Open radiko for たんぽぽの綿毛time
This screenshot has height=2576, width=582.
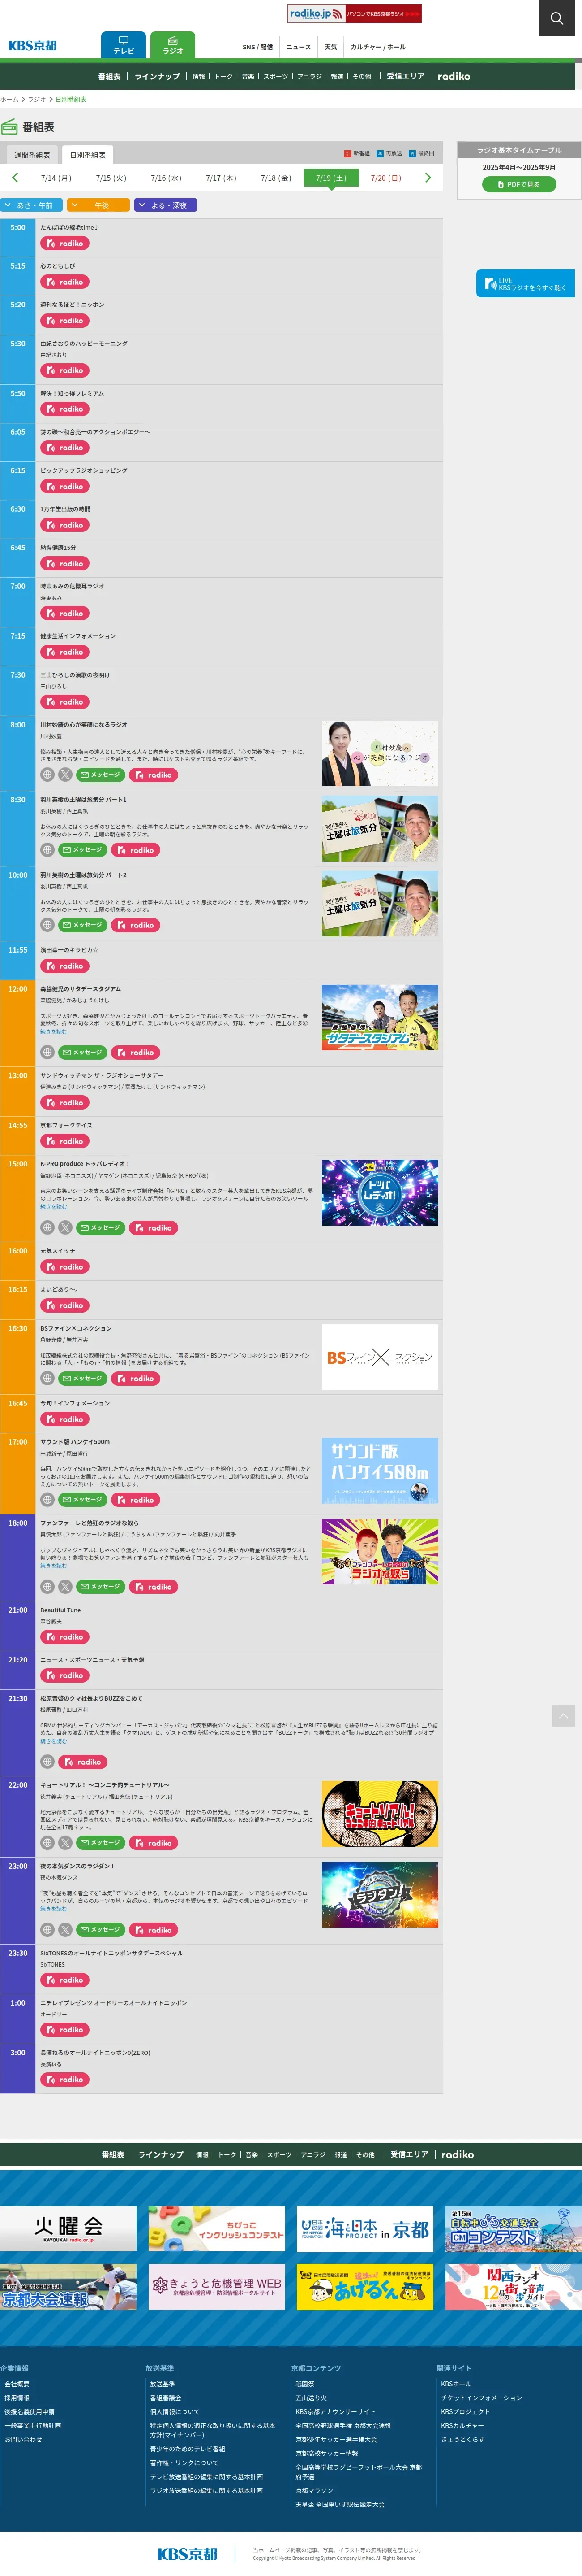[65, 244]
